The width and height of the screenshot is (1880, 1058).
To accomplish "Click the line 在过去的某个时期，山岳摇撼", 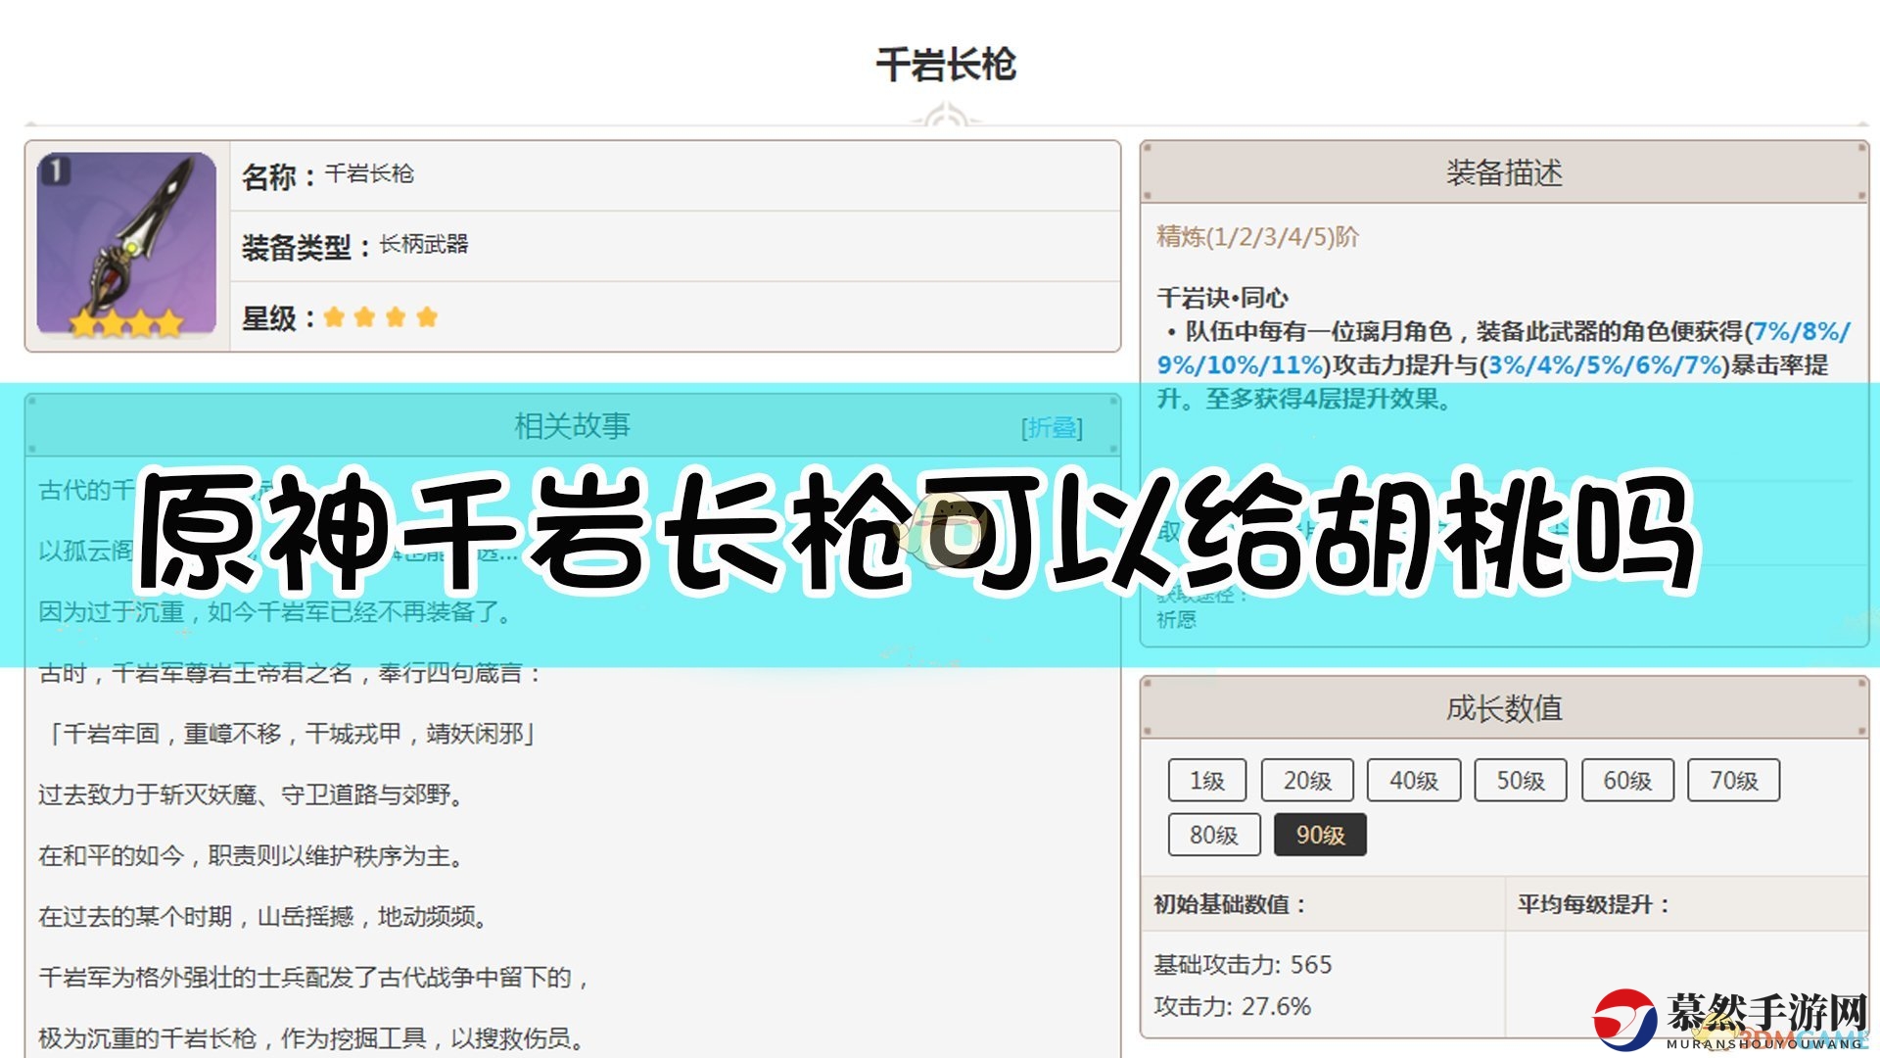I will point(262,916).
